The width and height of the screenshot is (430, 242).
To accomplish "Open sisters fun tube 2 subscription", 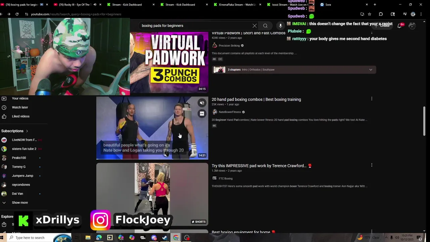I will 24,149.
